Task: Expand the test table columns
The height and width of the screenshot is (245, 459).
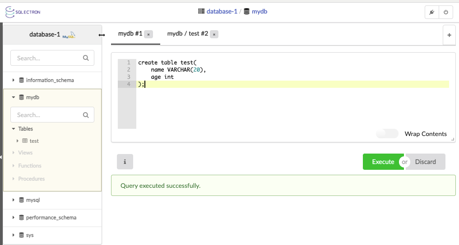Action: click(x=18, y=141)
